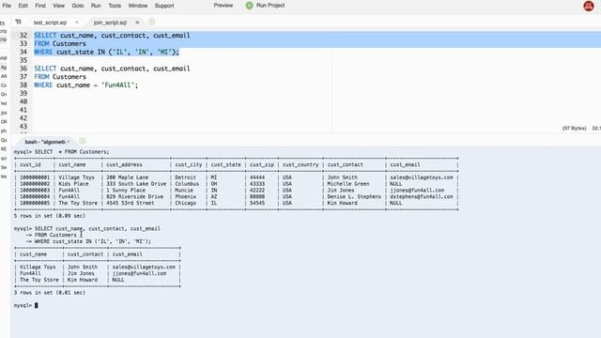601x338 pixels.
Task: Click 'Kim Howard' in the second result table
Action: point(83,280)
